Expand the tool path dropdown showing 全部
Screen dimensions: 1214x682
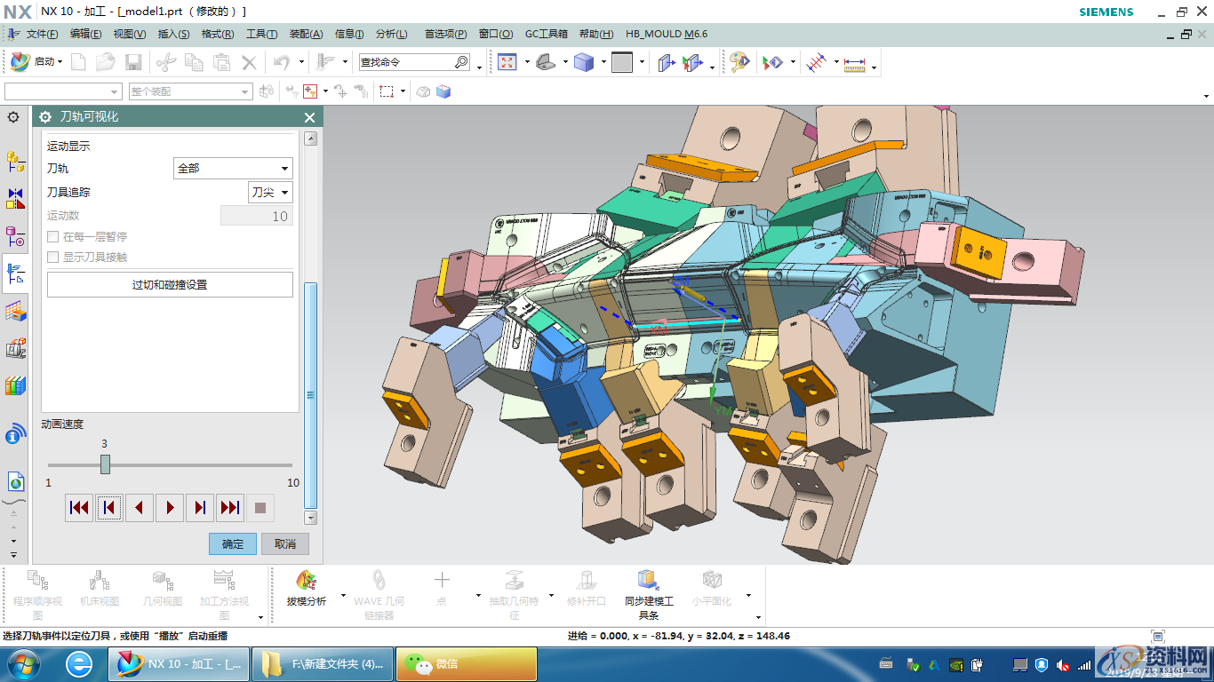click(x=233, y=168)
